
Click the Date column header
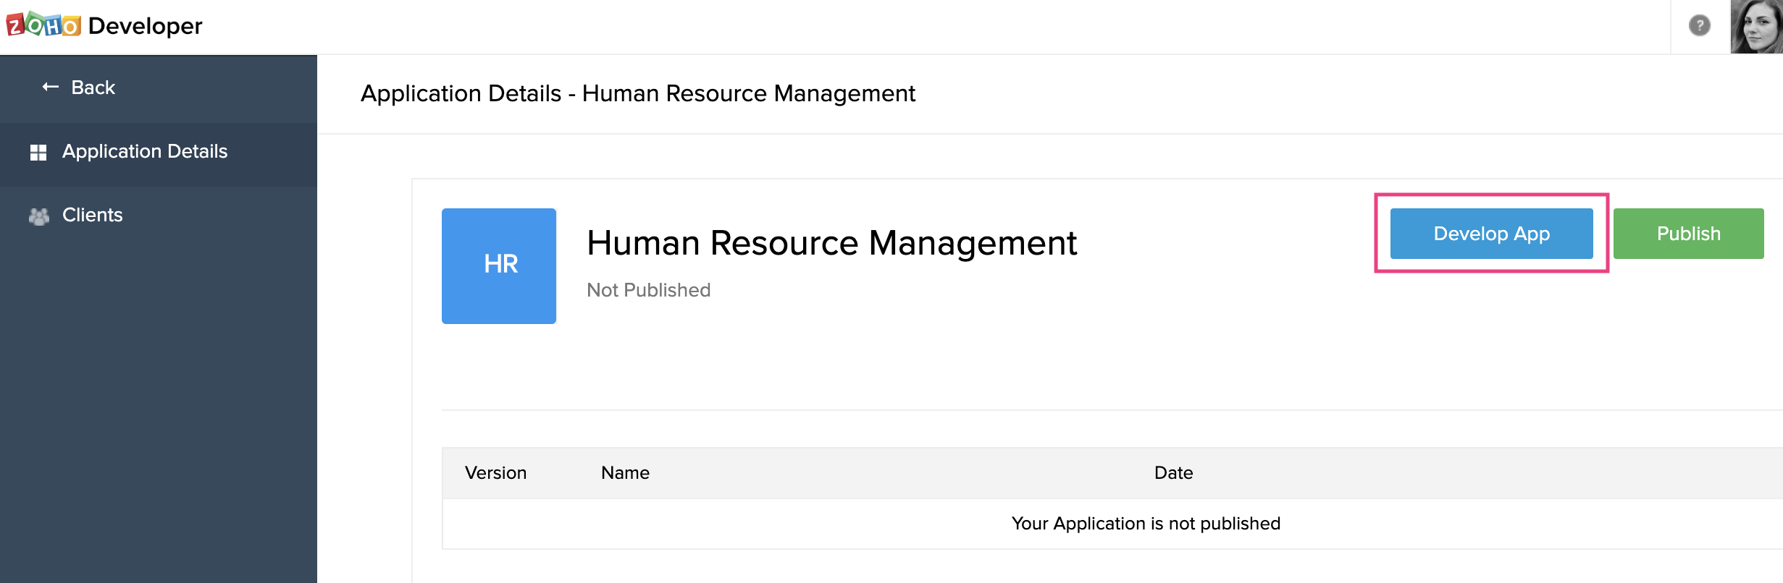1173,473
